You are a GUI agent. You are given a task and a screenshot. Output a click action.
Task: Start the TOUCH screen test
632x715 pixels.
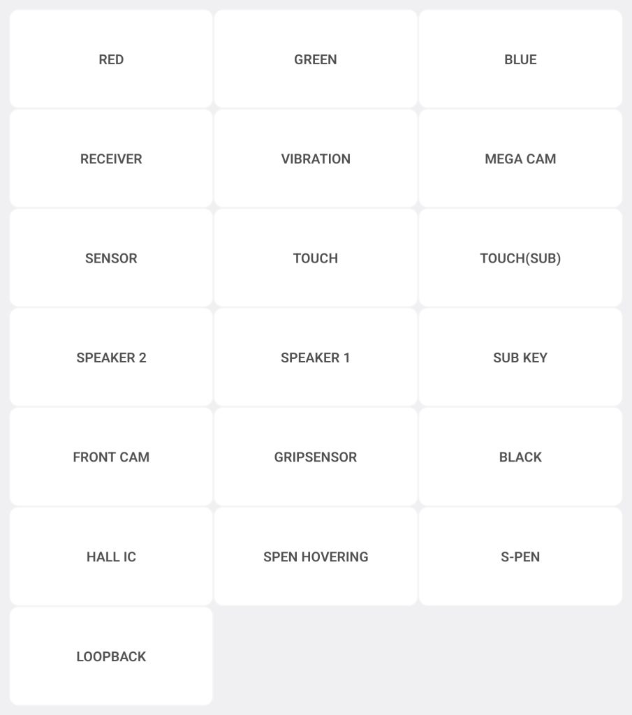point(316,258)
